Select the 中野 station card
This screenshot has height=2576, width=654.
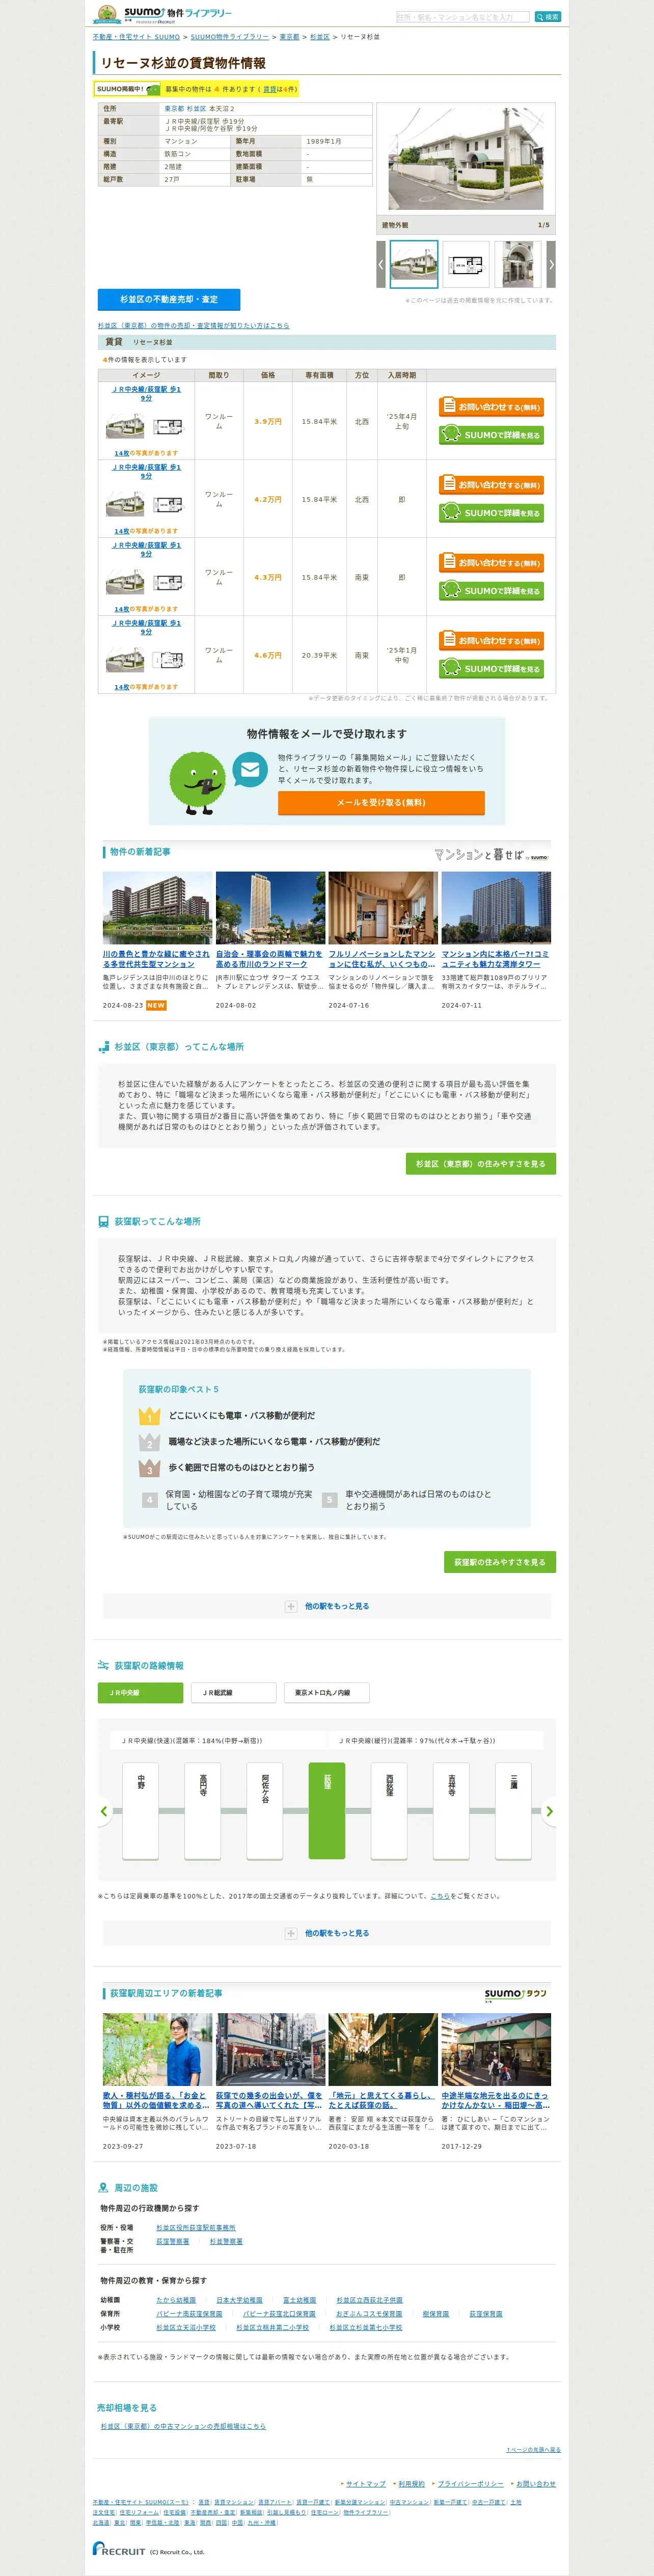click(141, 1810)
